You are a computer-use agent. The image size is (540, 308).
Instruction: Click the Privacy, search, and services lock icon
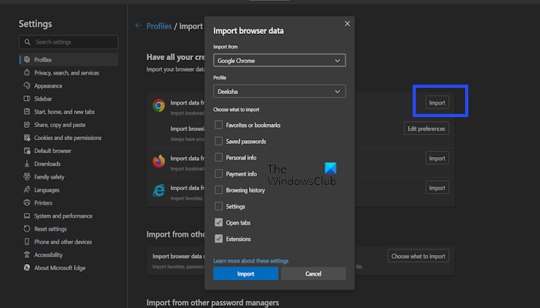[x=27, y=72]
